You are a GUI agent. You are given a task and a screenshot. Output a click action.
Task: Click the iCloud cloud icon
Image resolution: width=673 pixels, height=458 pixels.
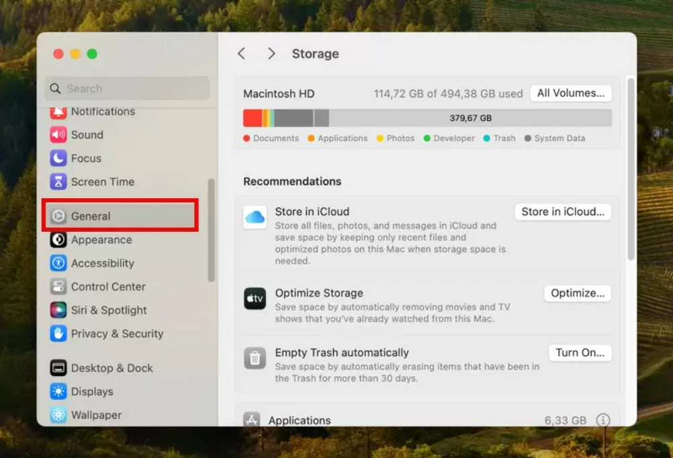(x=255, y=217)
